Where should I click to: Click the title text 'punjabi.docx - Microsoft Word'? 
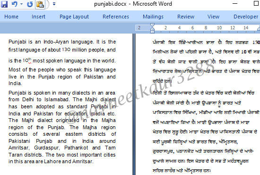click(x=133, y=4)
